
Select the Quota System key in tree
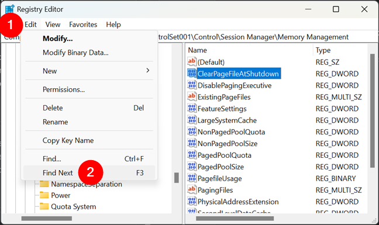coord(74,207)
